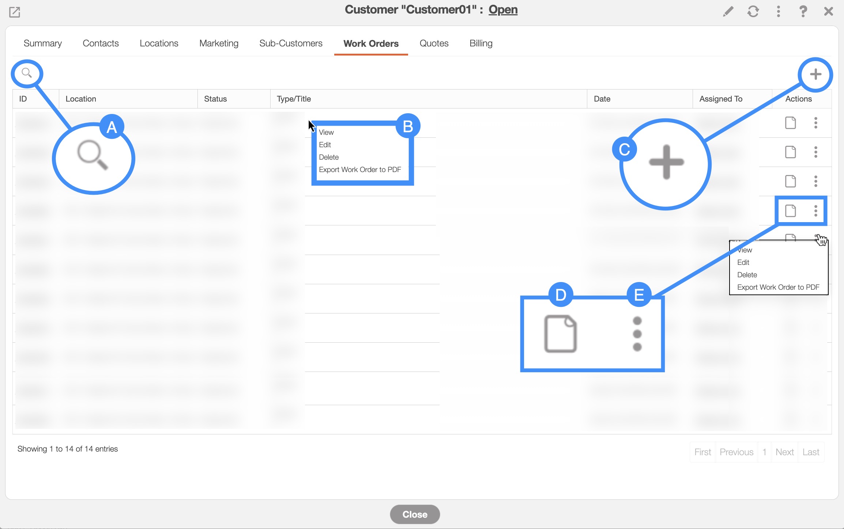Open the header three-dot options menu
This screenshot has width=844, height=529.
pos(778,11)
